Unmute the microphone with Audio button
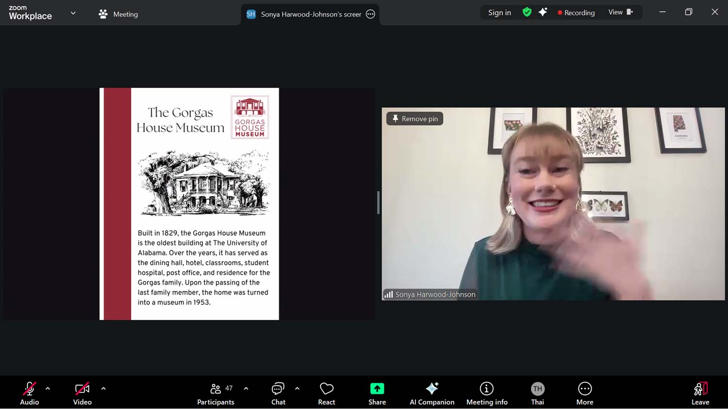 click(29, 393)
